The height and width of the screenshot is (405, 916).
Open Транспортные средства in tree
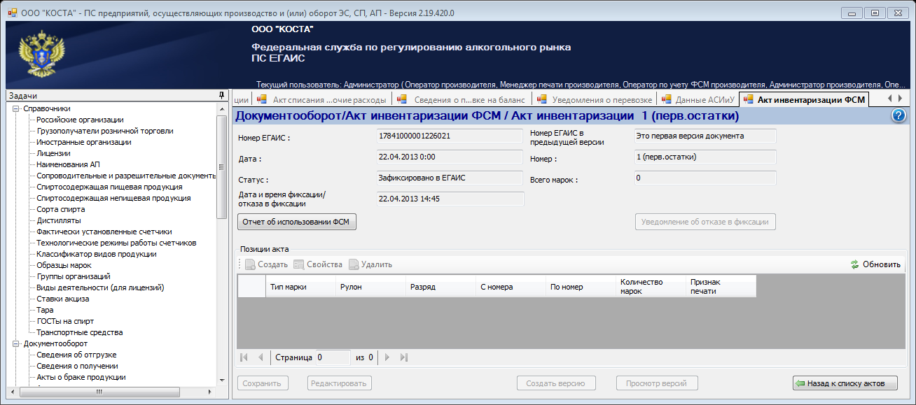click(80, 332)
